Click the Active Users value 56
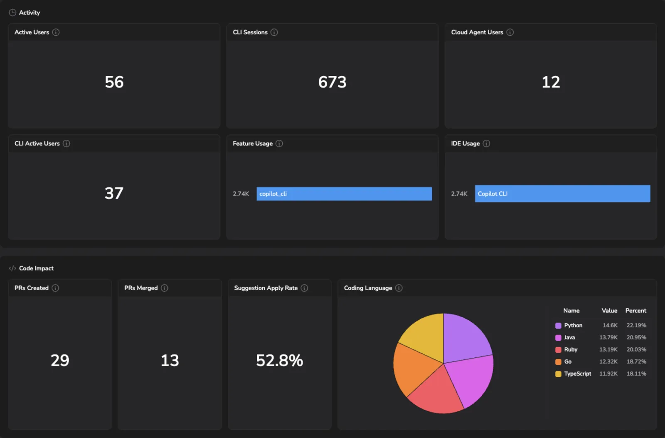Viewport: 665px width, 438px height. 114,82
